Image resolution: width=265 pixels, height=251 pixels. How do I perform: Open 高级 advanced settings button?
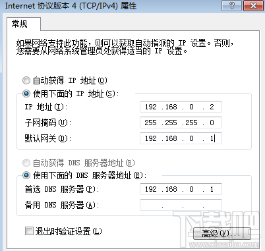coord(222,233)
